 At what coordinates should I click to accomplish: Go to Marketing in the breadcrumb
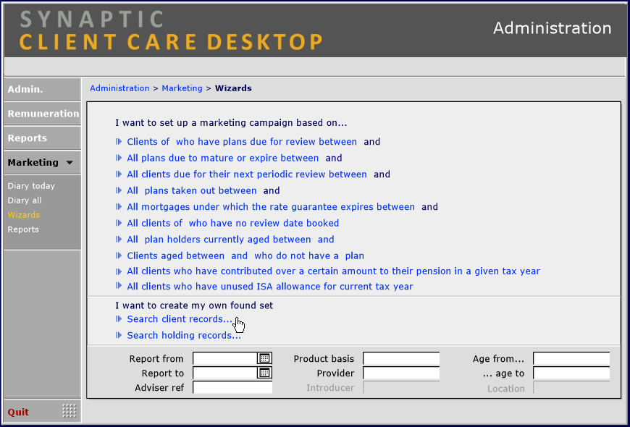(x=182, y=88)
